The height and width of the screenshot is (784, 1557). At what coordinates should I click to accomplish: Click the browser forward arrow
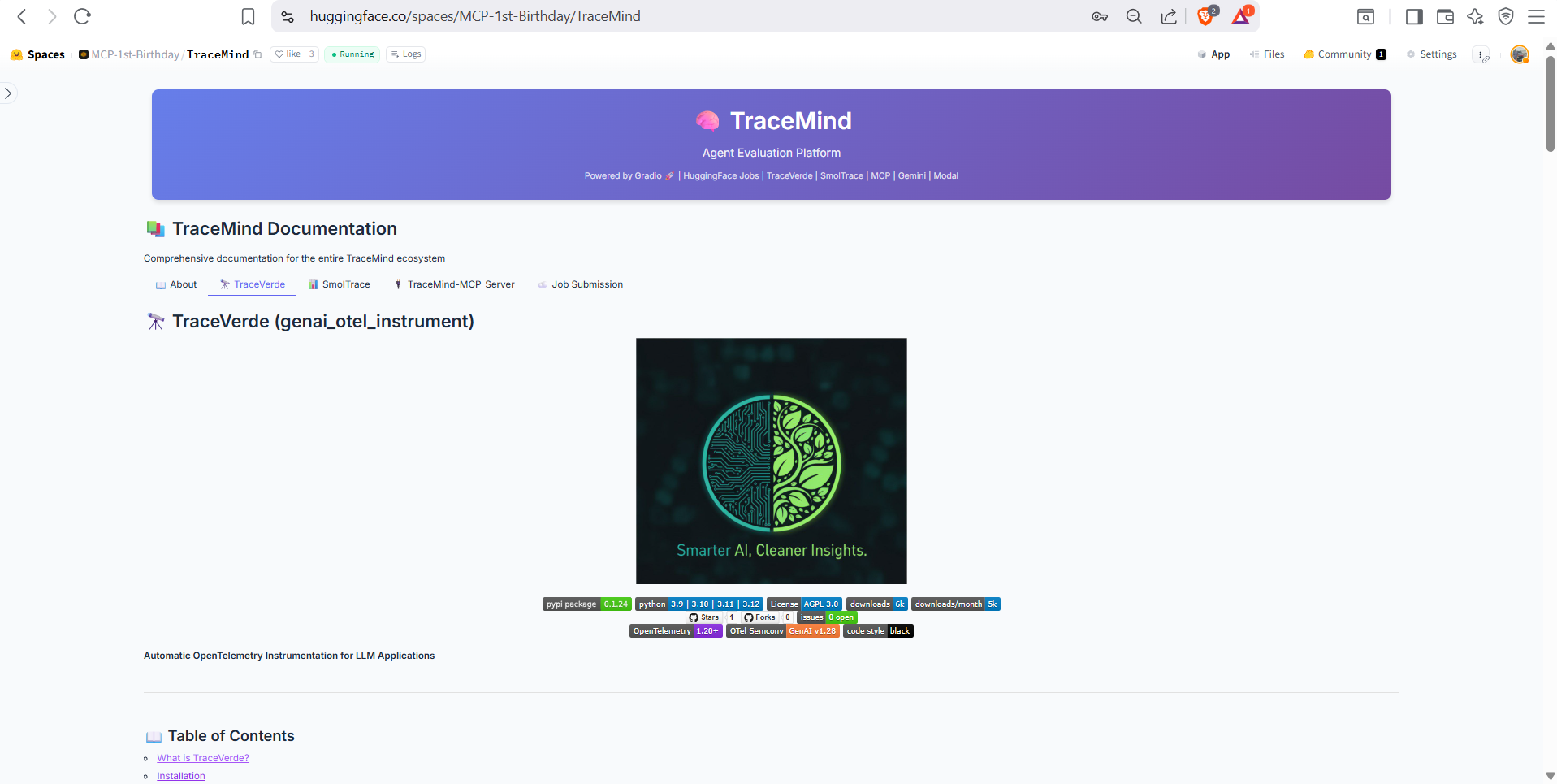click(52, 16)
